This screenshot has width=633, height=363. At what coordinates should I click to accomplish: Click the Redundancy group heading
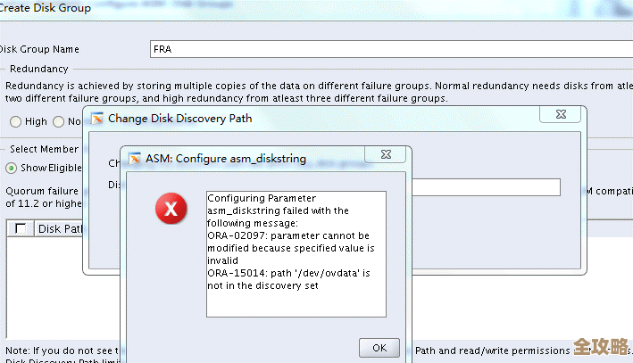[38, 69]
